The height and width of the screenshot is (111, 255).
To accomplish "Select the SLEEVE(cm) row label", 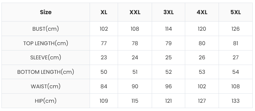I will 46,58.
